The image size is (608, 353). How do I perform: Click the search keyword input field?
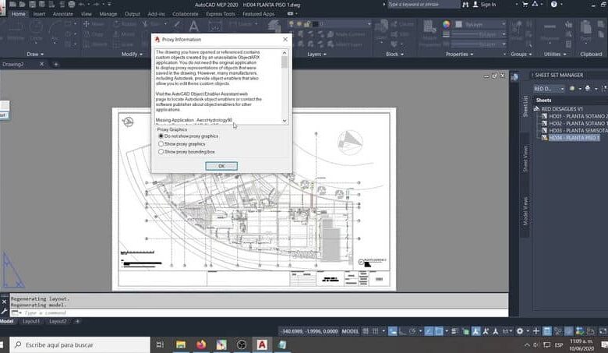(x=422, y=5)
